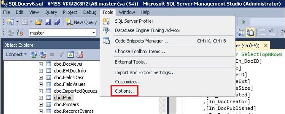The image size is (285, 114).
Task: Click the New Query toolbar button
Action: [81, 22]
